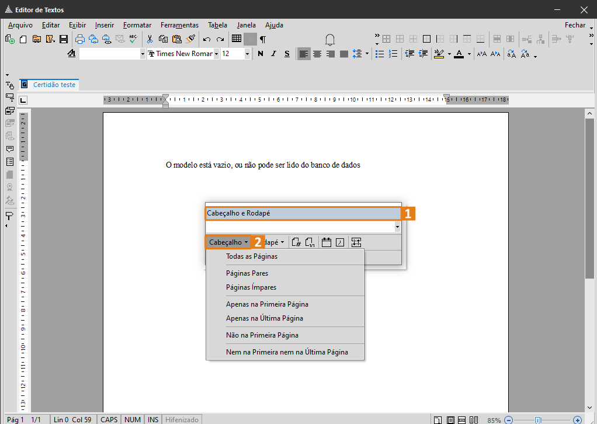Open the Formatar menu
The image size is (597, 424).
click(137, 25)
